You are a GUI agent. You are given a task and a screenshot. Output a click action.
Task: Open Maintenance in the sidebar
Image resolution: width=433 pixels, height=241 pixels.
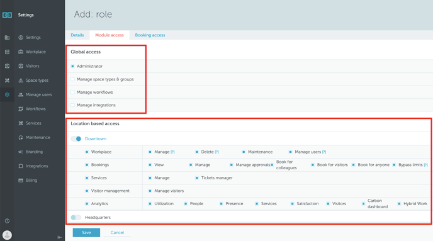click(x=38, y=137)
